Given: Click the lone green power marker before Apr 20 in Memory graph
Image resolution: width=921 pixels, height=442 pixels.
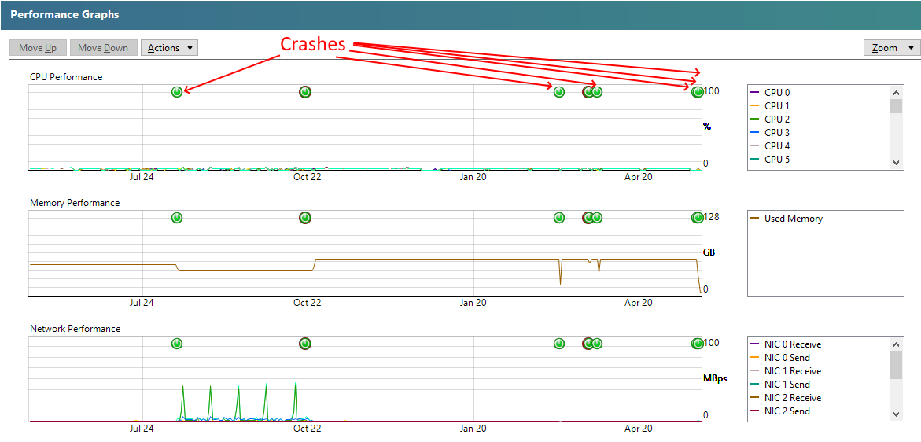Looking at the screenshot, I should [x=559, y=218].
